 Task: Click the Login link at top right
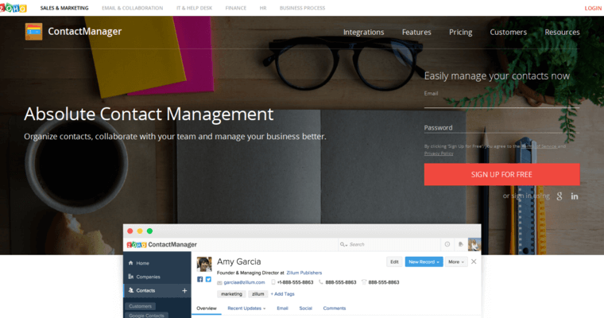(593, 8)
